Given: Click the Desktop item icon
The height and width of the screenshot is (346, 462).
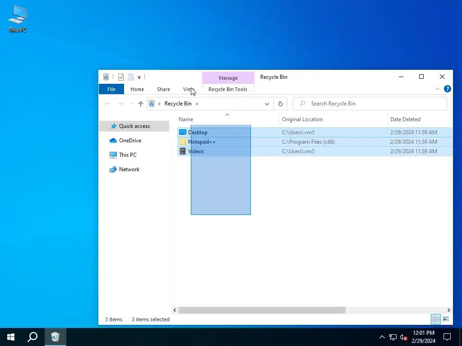Looking at the screenshot, I should tap(183, 132).
